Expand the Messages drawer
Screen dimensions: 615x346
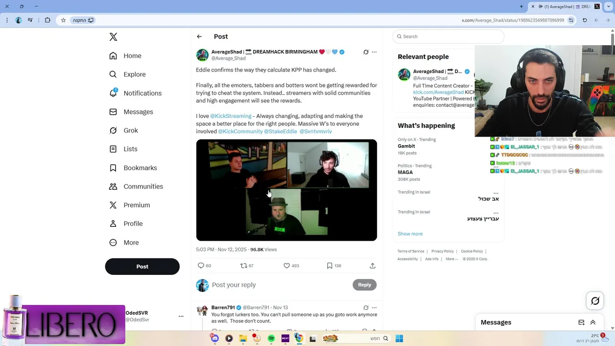coord(593,322)
